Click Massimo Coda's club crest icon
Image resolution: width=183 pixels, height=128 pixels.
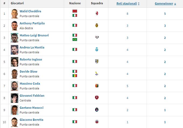(x=97, y=86)
